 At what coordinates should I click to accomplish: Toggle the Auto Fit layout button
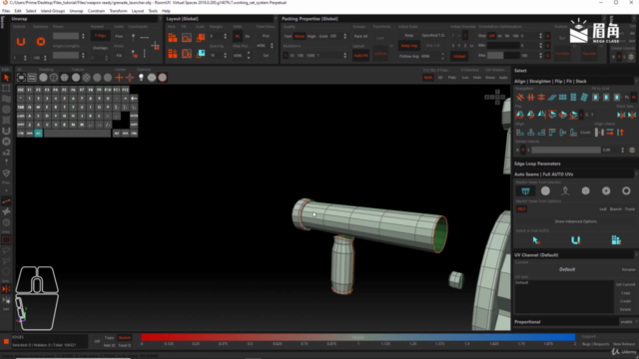pyautogui.click(x=360, y=56)
